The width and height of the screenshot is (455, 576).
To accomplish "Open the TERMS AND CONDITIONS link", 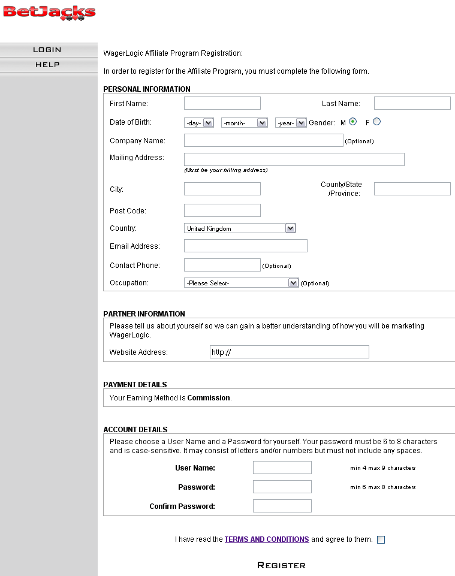I will point(267,539).
